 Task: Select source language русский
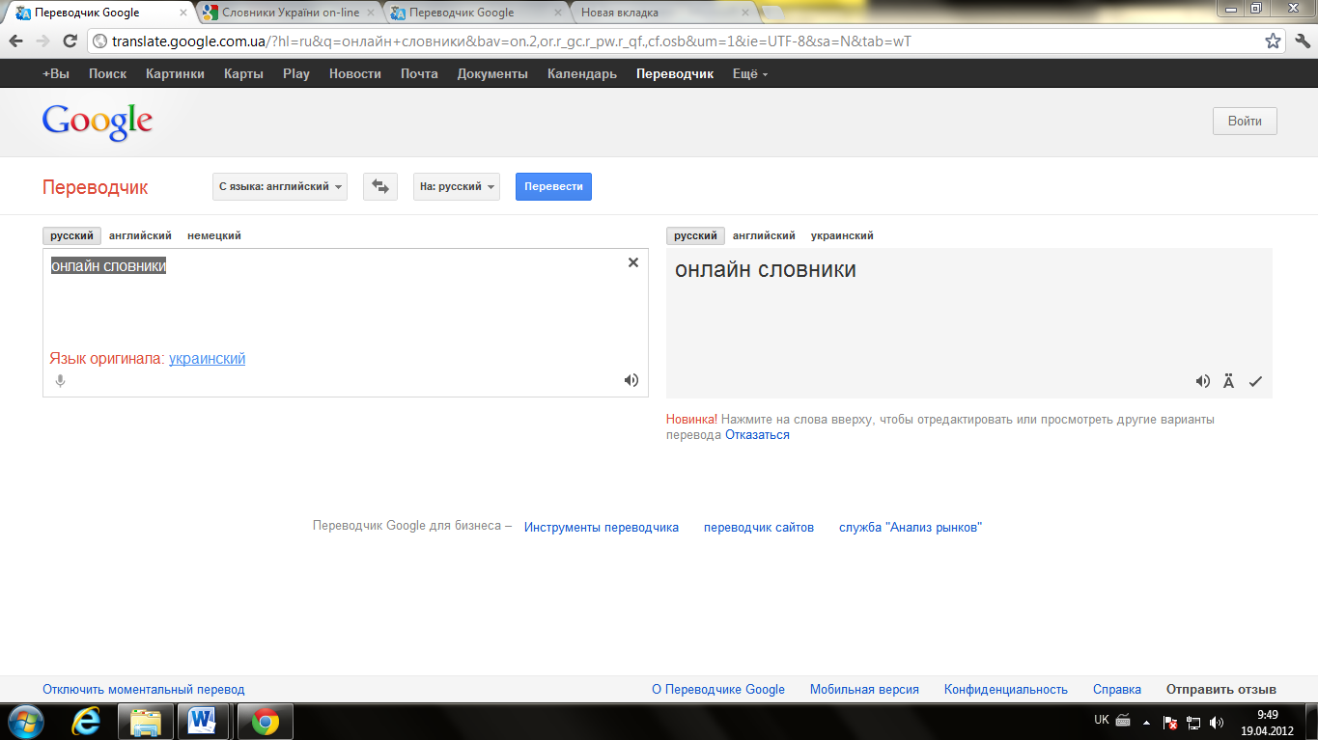(x=72, y=235)
